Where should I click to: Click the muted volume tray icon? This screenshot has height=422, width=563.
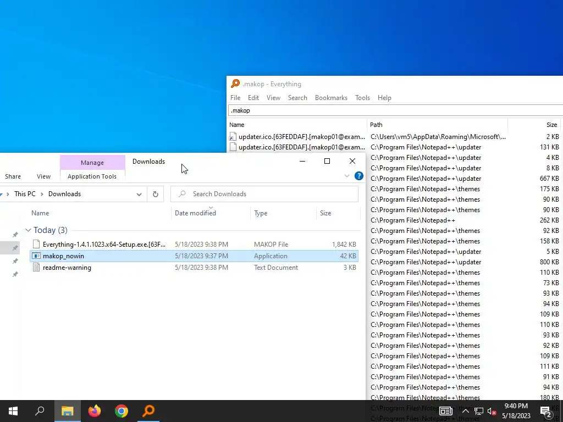pos(492,411)
